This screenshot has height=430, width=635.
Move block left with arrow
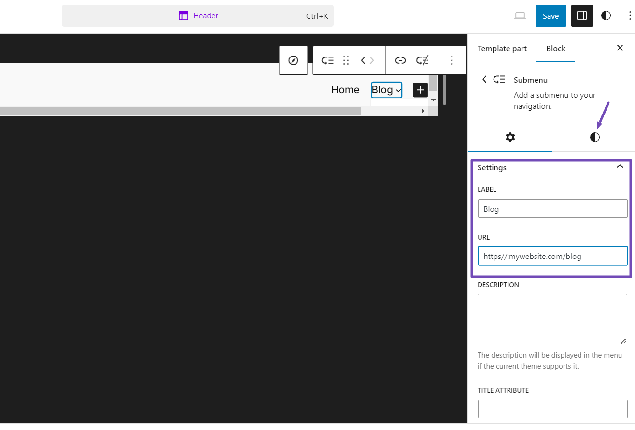pyautogui.click(x=363, y=60)
